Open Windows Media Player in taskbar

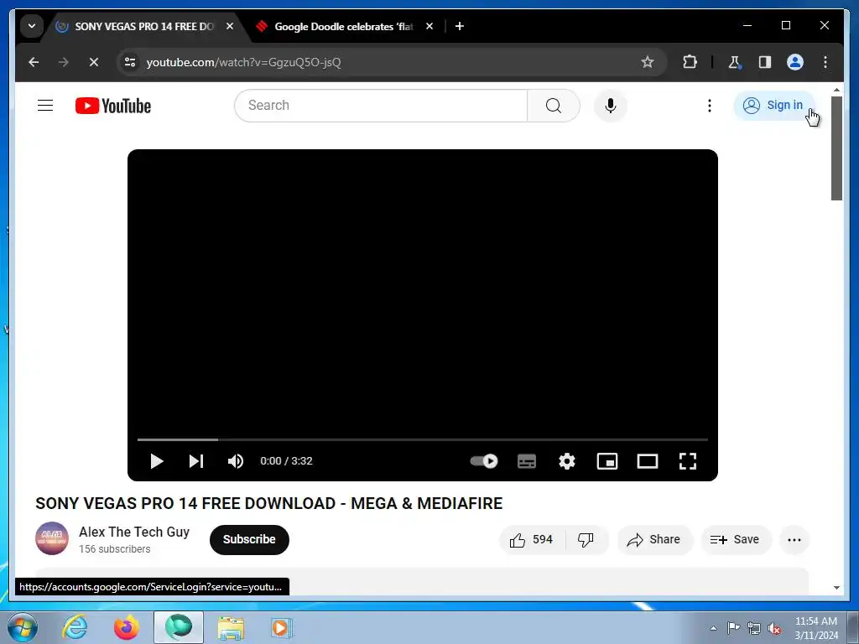tap(282, 627)
